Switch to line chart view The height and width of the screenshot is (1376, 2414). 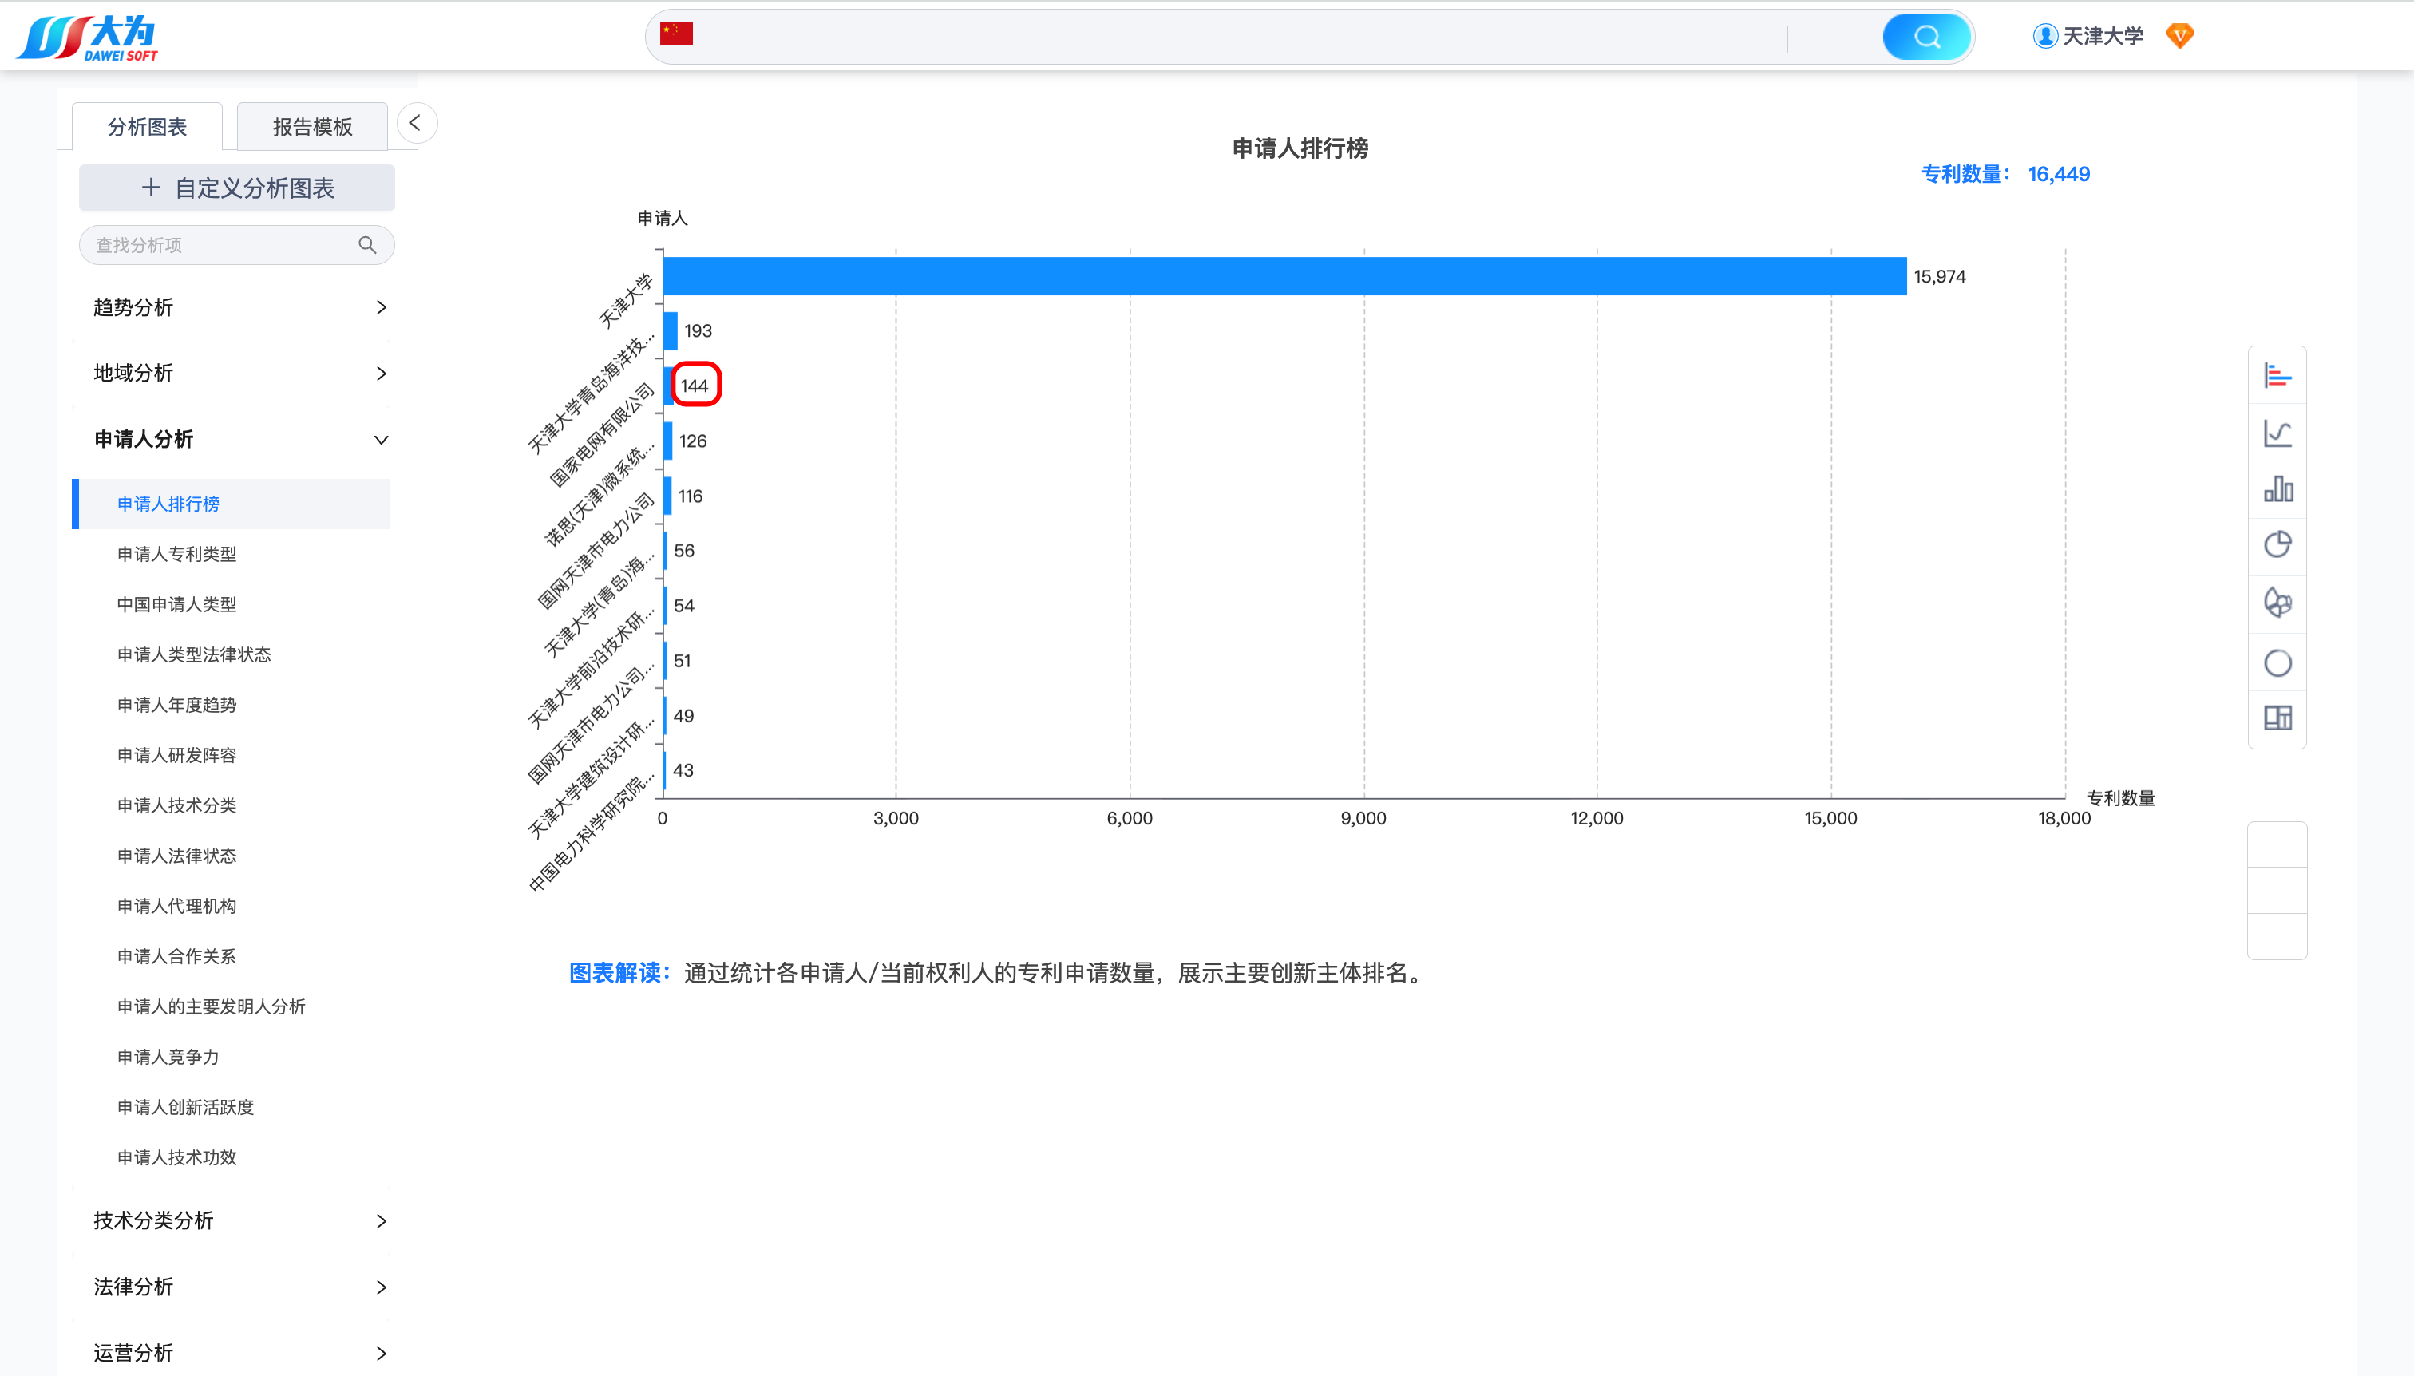(x=2277, y=433)
